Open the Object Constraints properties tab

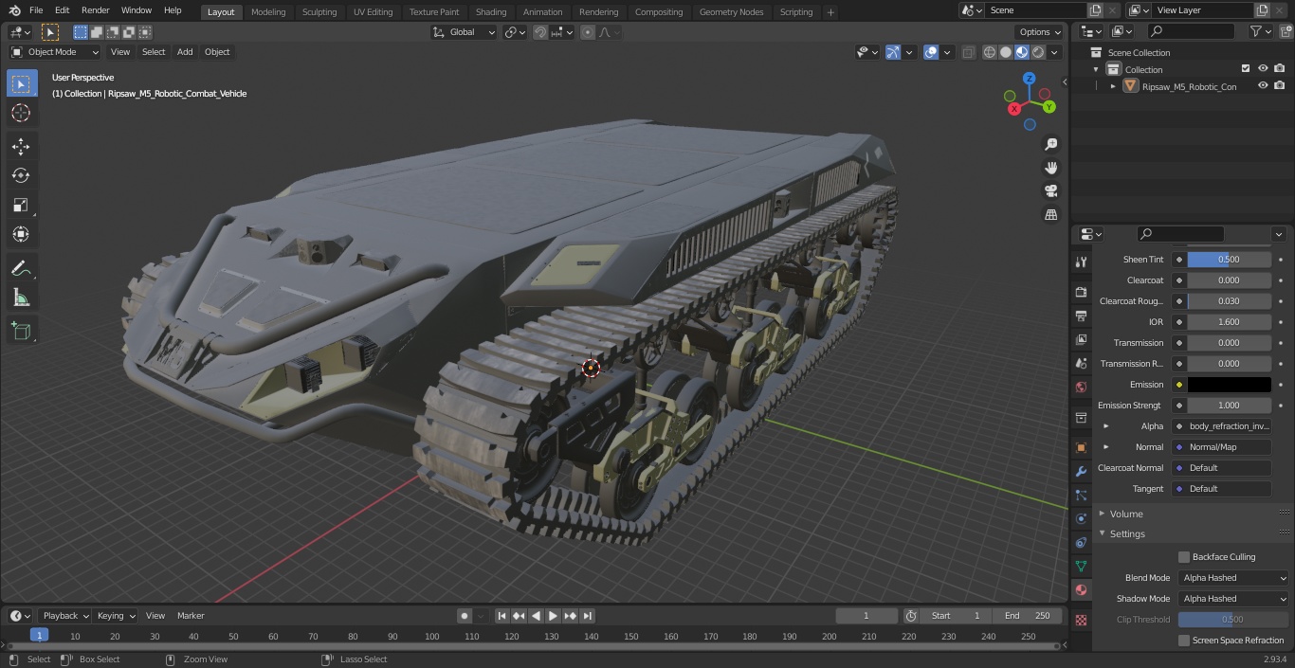pos(1081,542)
